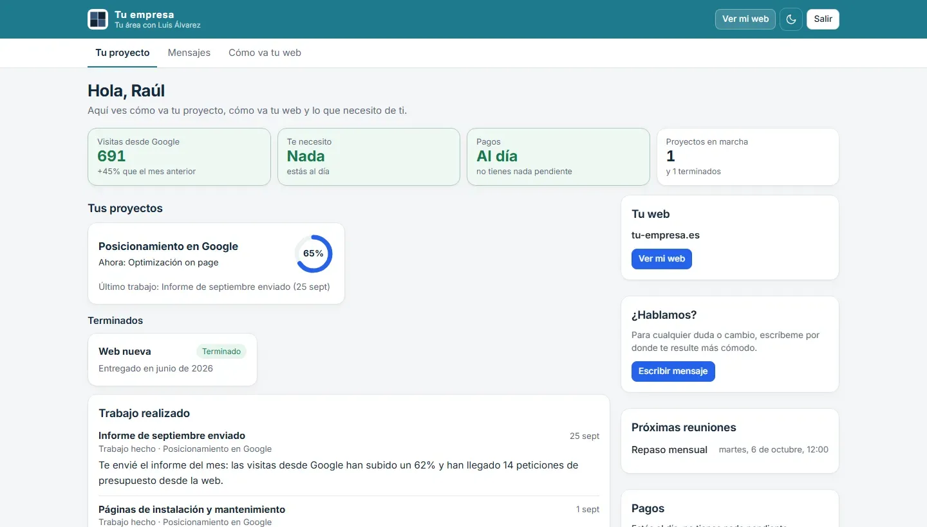The width and height of the screenshot is (927, 527).
Task: Go to the Cómo va tu web tab
Action: tap(265, 53)
